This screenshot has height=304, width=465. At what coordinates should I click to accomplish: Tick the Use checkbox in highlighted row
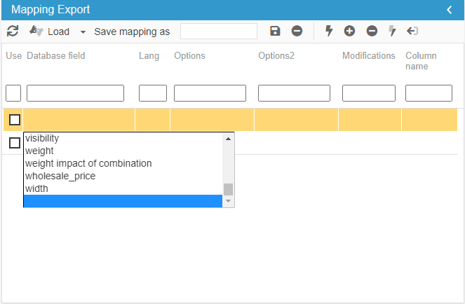(x=15, y=120)
